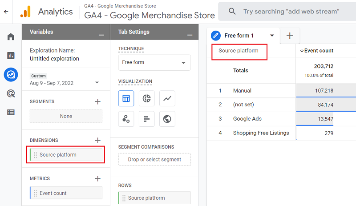Image resolution: width=356 pixels, height=206 pixels.
Task: Choose the geo map visualization
Action: click(167, 119)
